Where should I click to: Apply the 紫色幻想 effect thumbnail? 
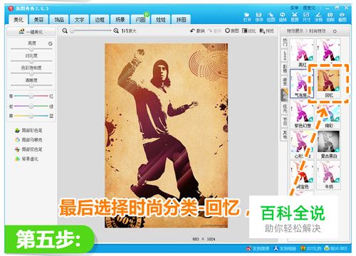[302, 114]
